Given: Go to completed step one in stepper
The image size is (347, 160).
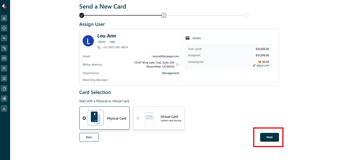Looking at the screenshot, I should (82, 15).
